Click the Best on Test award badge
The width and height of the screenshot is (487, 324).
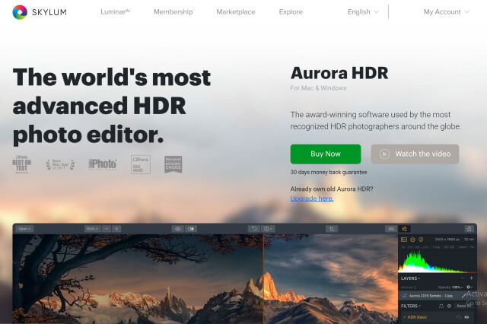[x=21, y=164]
